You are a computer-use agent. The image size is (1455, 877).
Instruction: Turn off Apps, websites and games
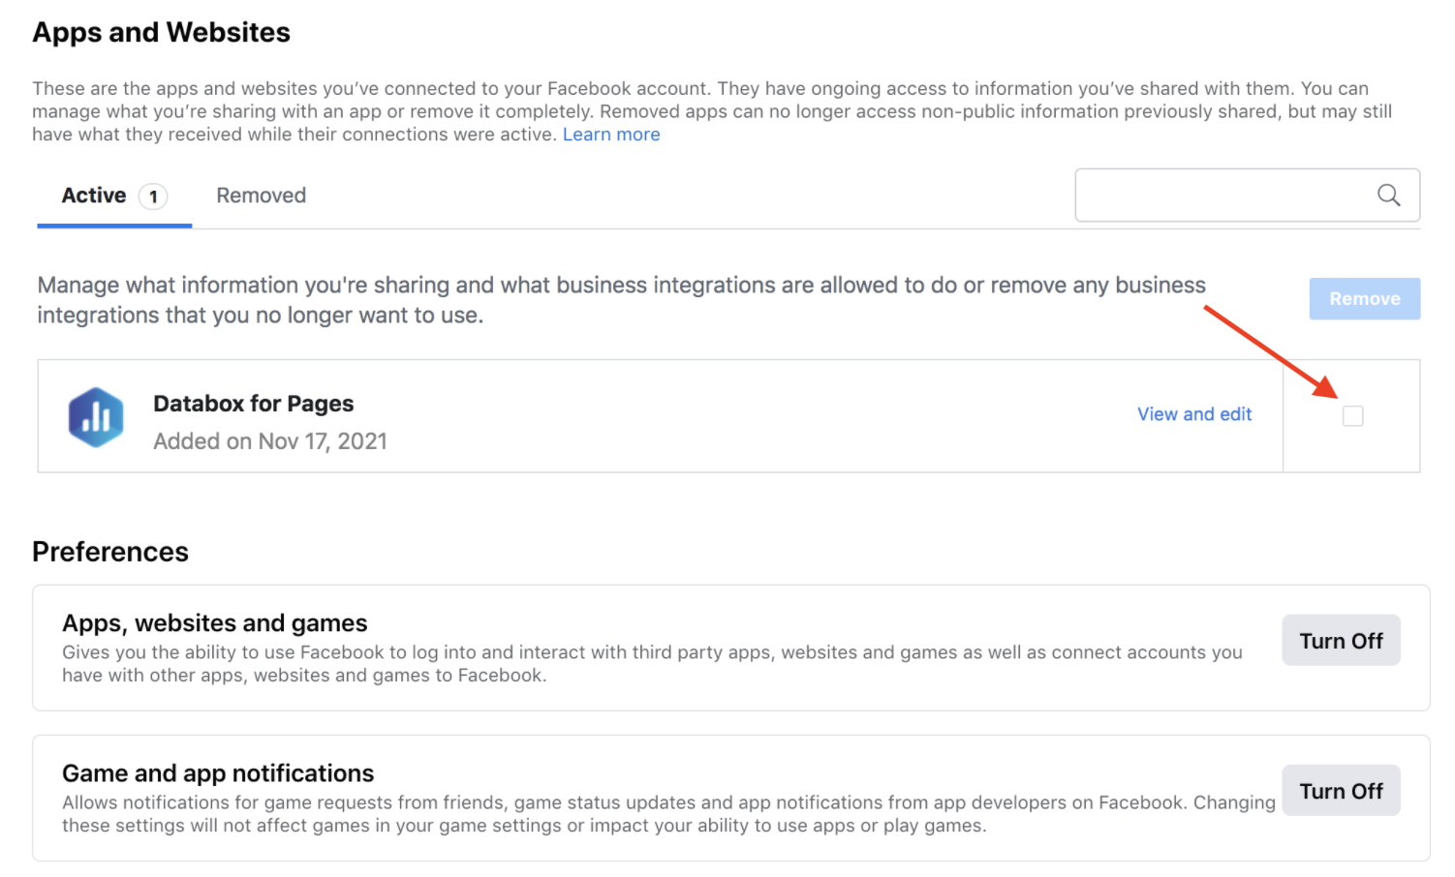point(1340,641)
